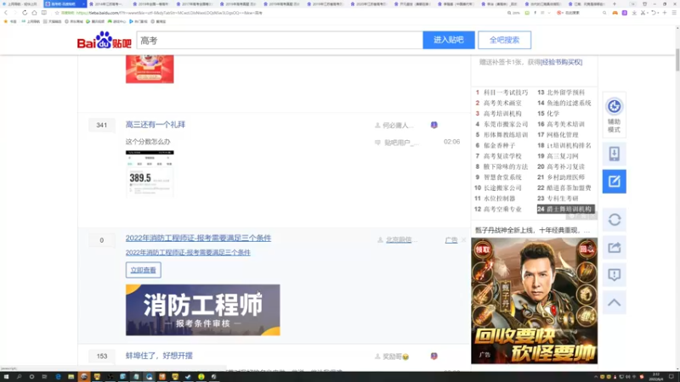Open the 389.5 score screenshot thumbnail
This screenshot has height=382, width=680.
point(150,174)
